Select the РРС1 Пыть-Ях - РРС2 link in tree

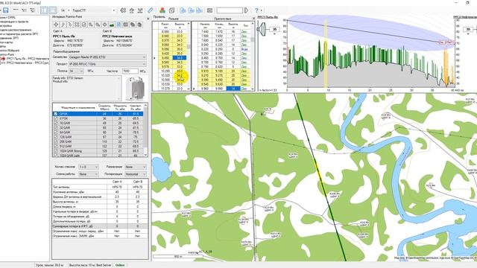(x=28, y=59)
